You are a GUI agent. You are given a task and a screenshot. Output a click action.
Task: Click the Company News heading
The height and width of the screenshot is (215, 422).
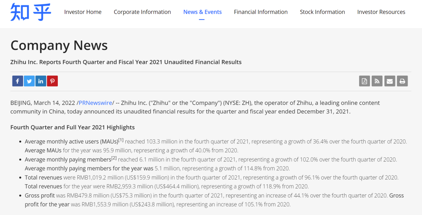point(59,45)
